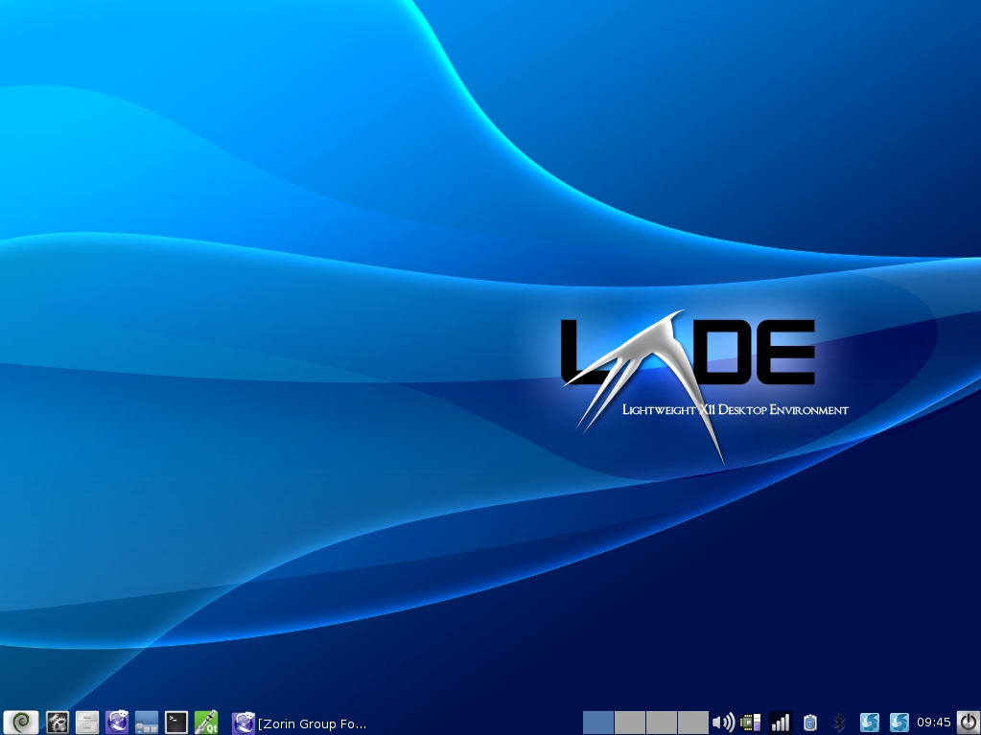Launch the gear settings launcher icon

point(58,722)
